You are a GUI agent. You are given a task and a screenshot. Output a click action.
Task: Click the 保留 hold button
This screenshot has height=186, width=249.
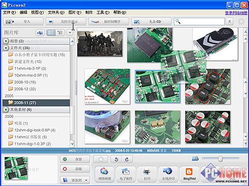click(75, 159)
